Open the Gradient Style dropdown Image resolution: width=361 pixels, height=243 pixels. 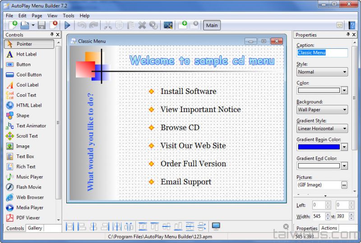[322, 128]
